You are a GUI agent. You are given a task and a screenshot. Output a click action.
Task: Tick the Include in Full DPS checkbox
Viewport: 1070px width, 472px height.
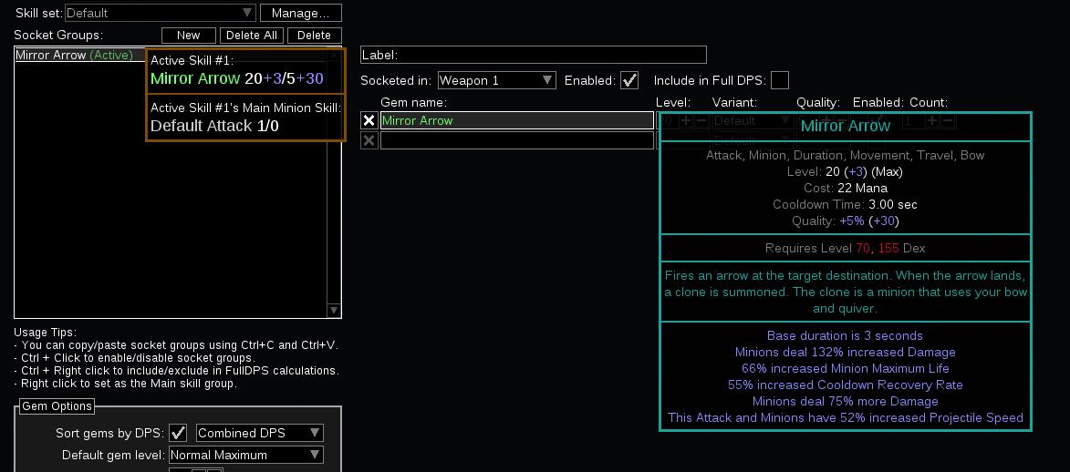click(779, 80)
